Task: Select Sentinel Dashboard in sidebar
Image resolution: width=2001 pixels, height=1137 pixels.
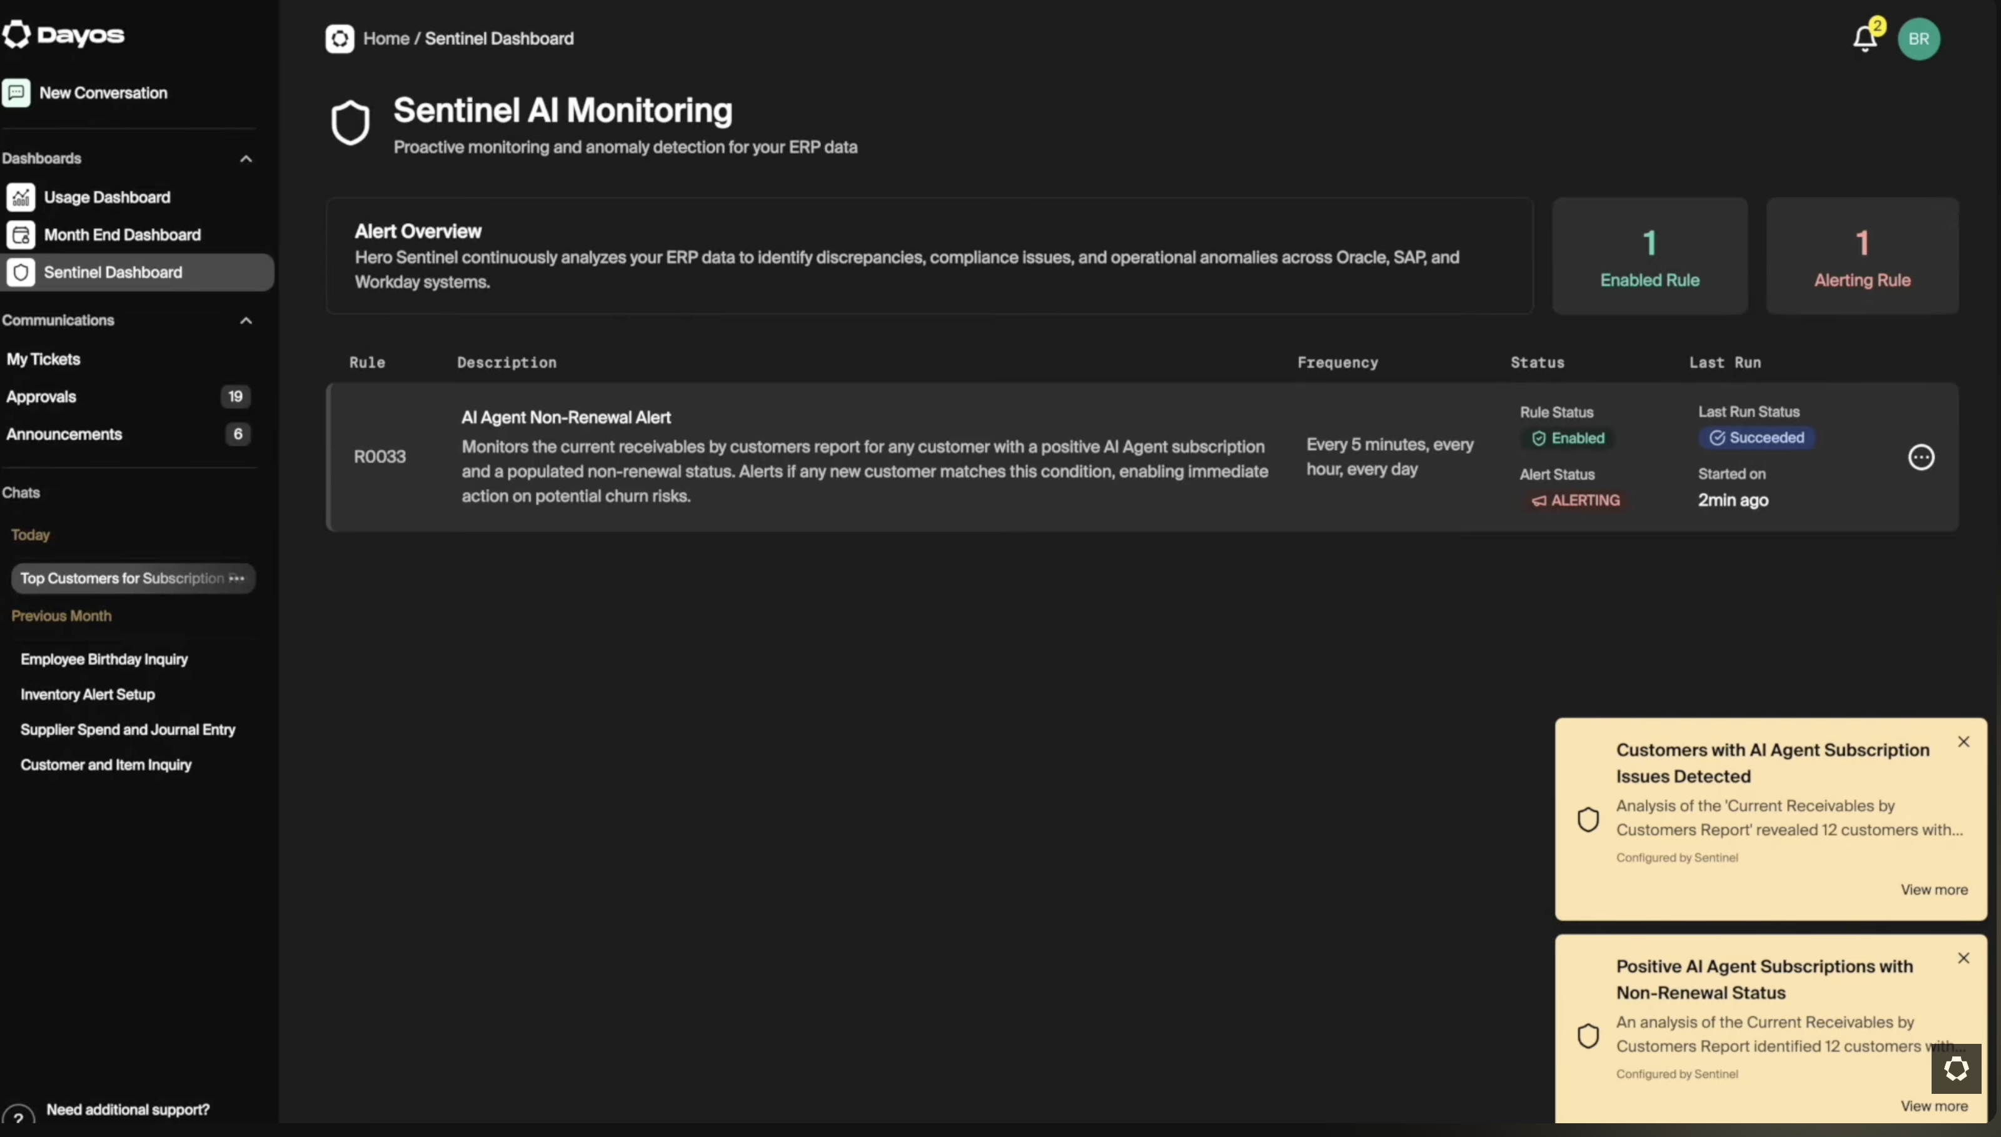Action: (113, 273)
